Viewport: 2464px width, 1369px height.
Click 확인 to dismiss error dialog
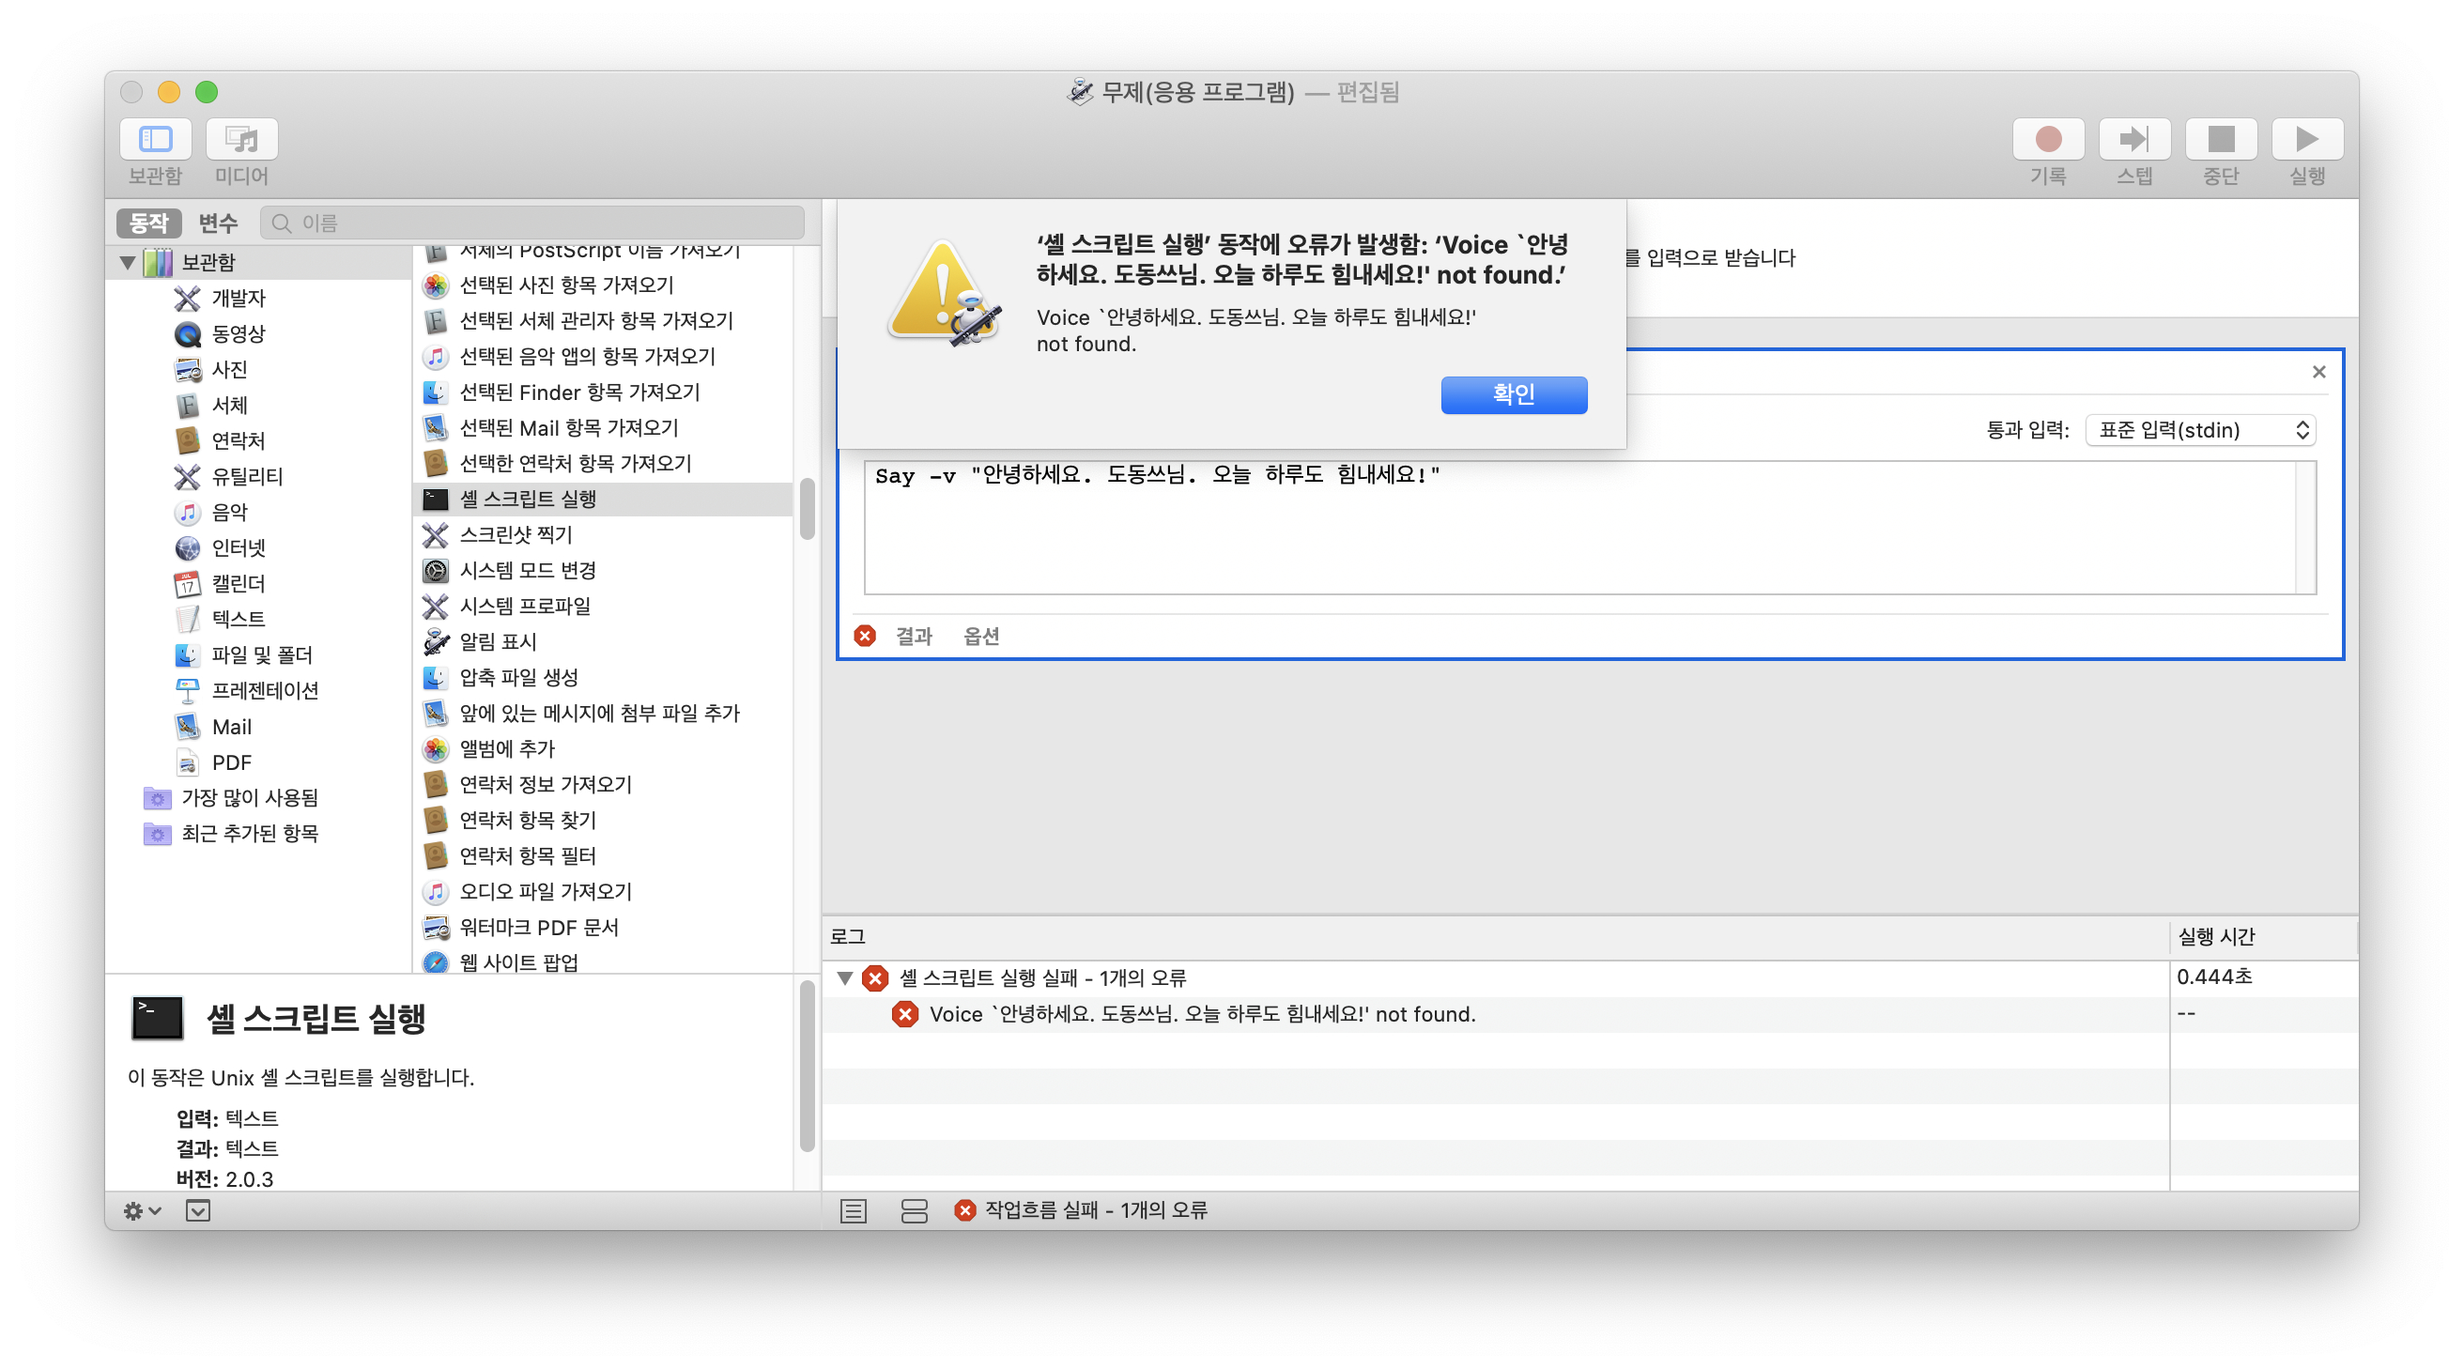click(1513, 394)
